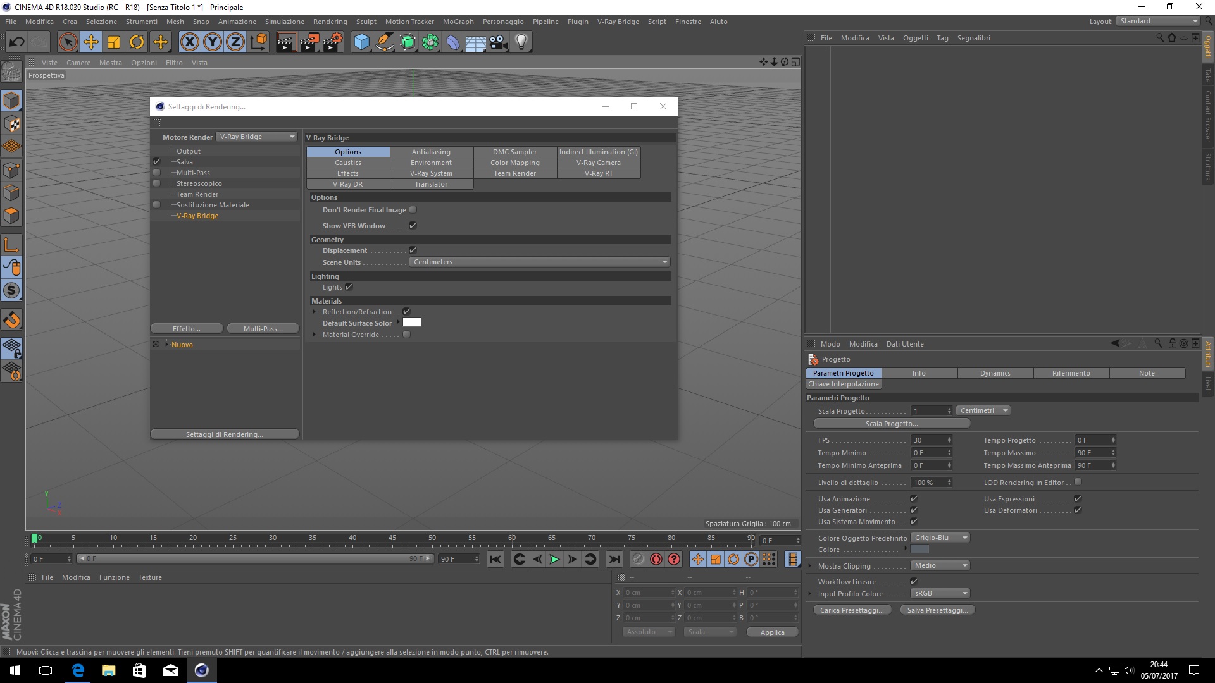
Task: Switch to the Antialiasing tab
Action: point(431,152)
